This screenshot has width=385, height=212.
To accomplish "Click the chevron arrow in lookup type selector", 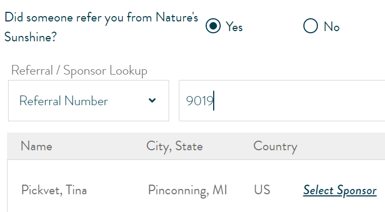I will pyautogui.click(x=152, y=100).
